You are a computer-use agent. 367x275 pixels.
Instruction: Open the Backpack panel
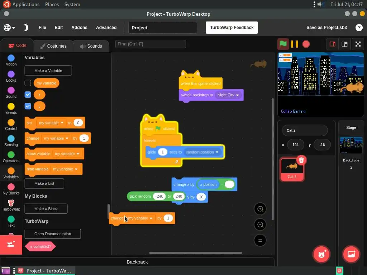pyautogui.click(x=137, y=262)
